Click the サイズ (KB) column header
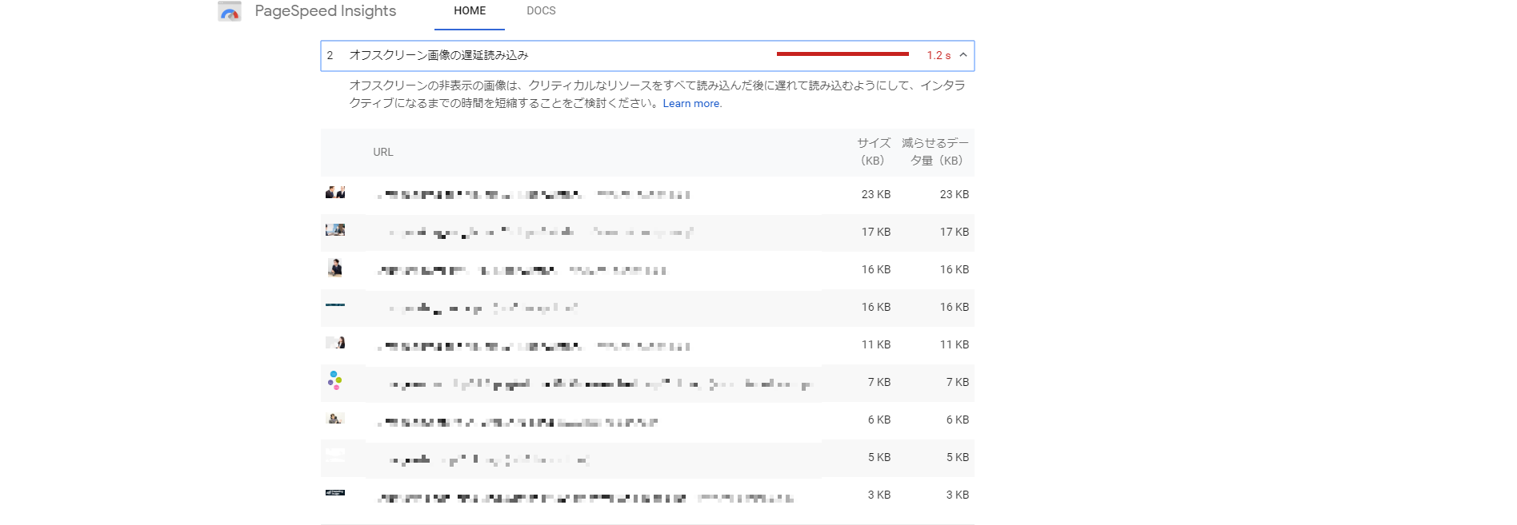 pyautogui.click(x=873, y=152)
